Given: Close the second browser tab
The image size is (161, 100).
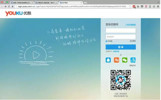Looking at the screenshot, I should coord(57,3).
